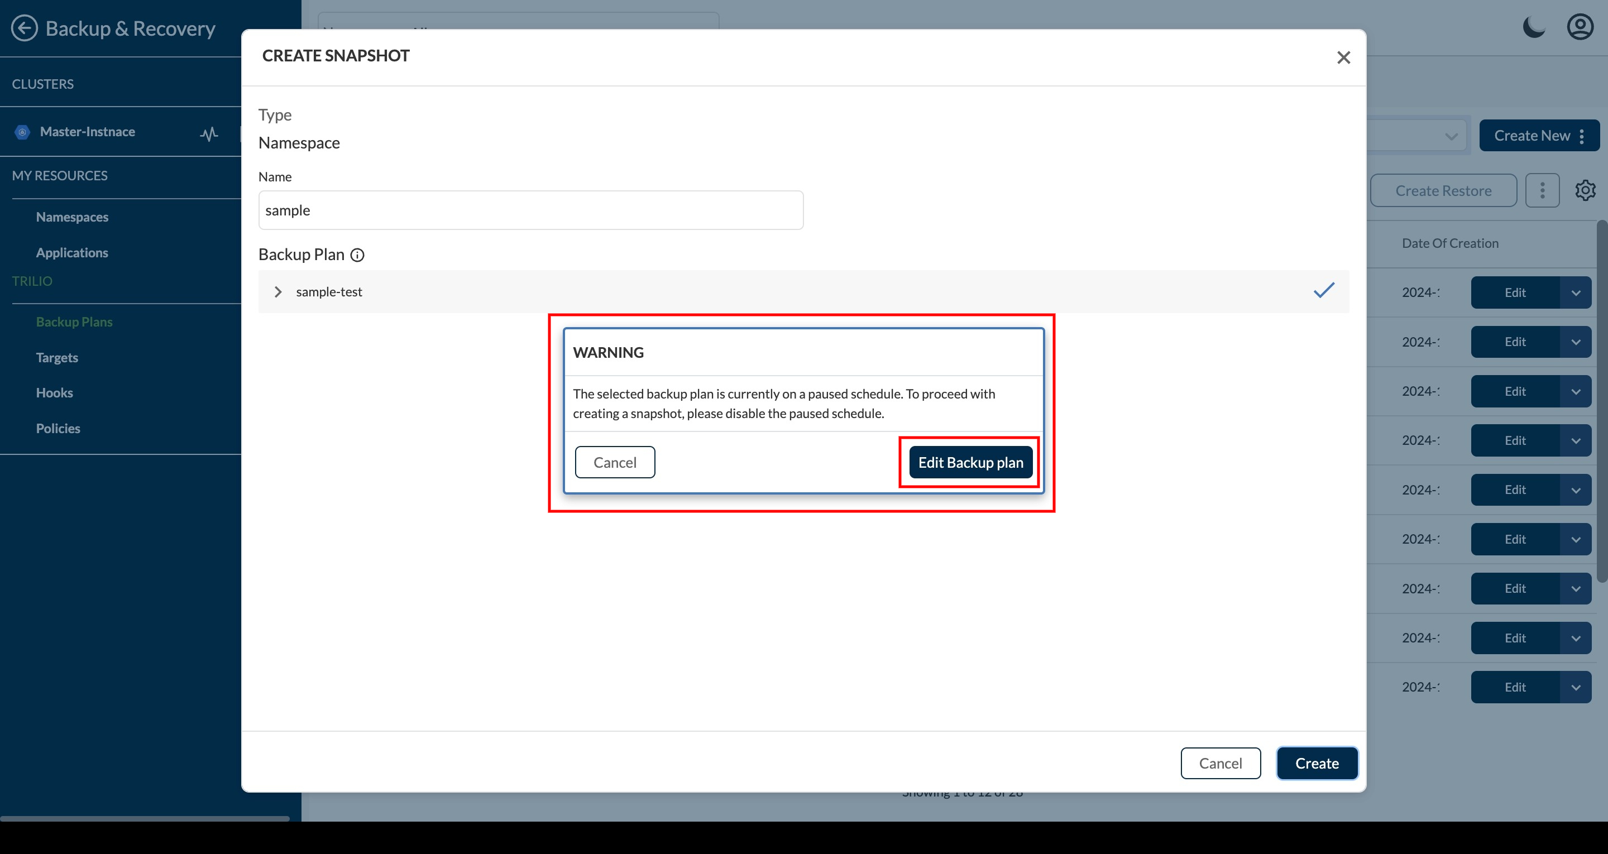Click the Master-Instnace cluster icon

[22, 132]
